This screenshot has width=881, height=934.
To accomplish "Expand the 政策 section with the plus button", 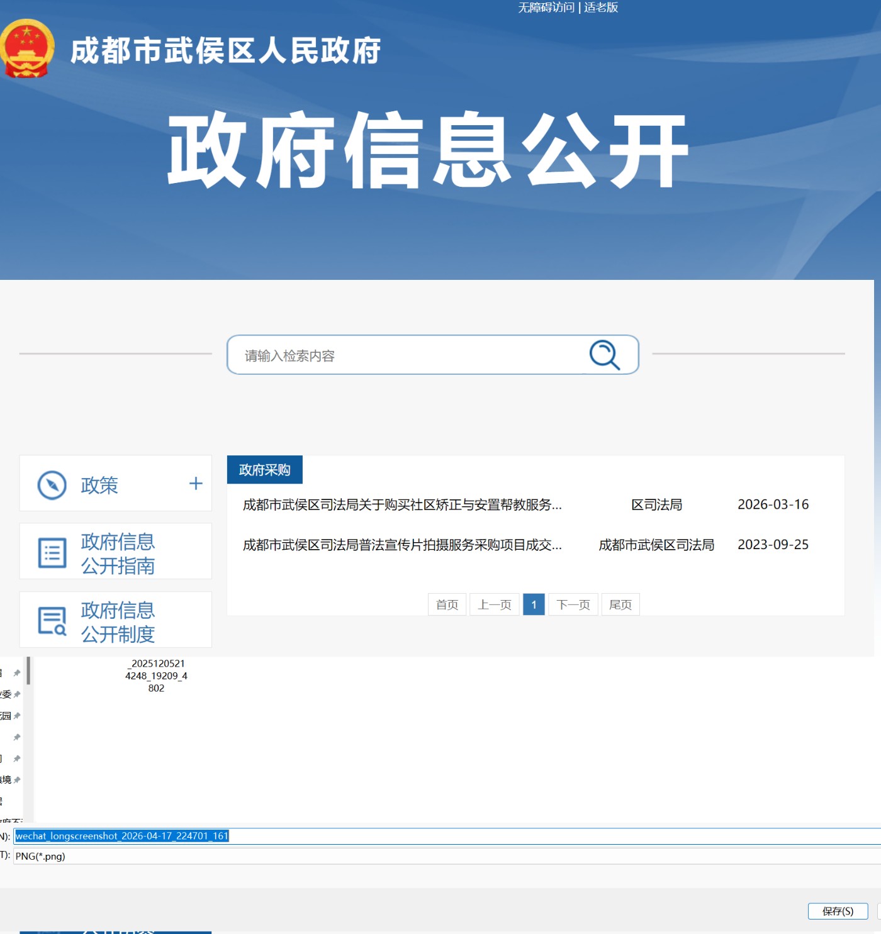I will click(x=195, y=483).
